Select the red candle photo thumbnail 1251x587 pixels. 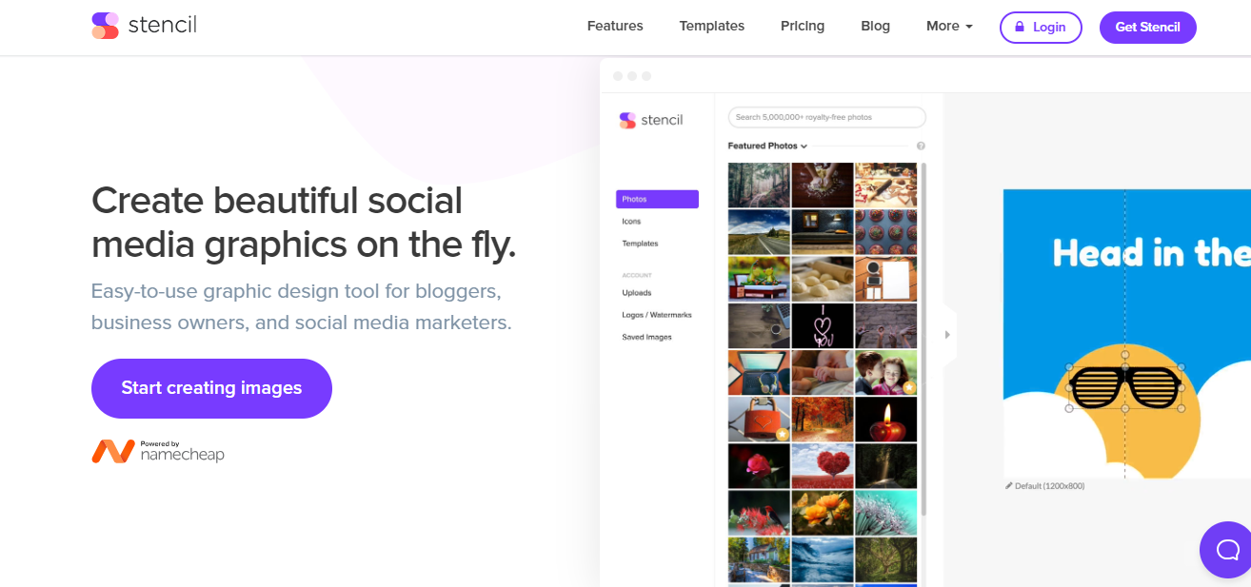885,420
